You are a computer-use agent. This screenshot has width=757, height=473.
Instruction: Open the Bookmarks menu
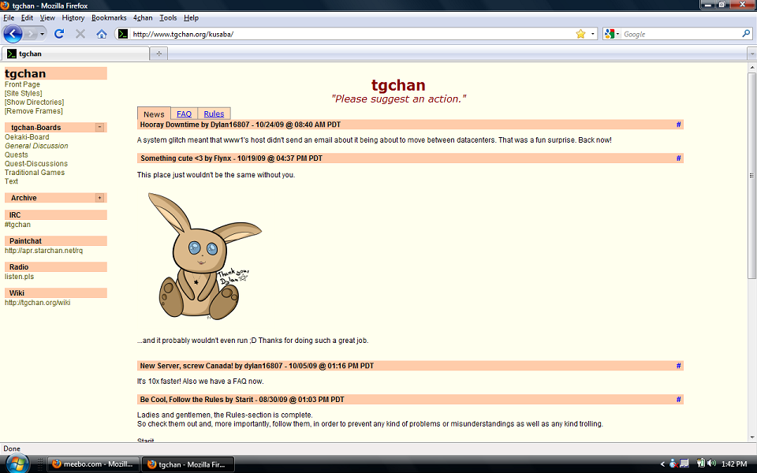(108, 17)
